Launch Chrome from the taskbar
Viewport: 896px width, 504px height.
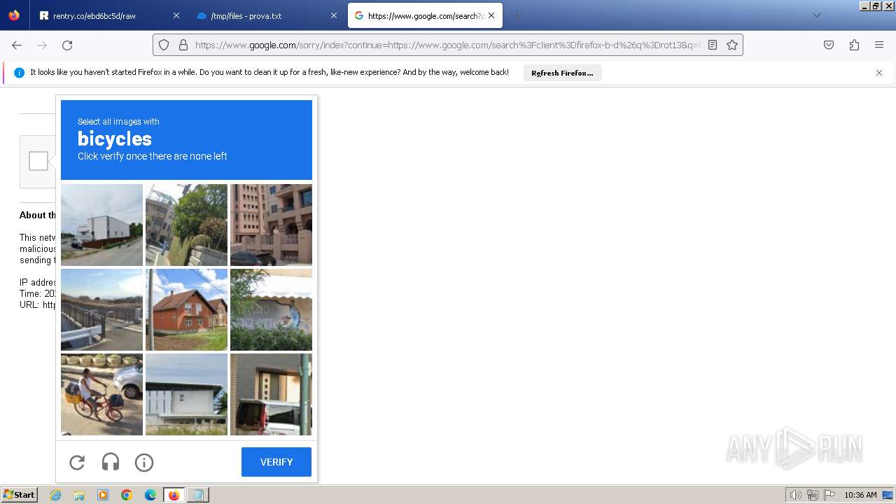coord(127,495)
